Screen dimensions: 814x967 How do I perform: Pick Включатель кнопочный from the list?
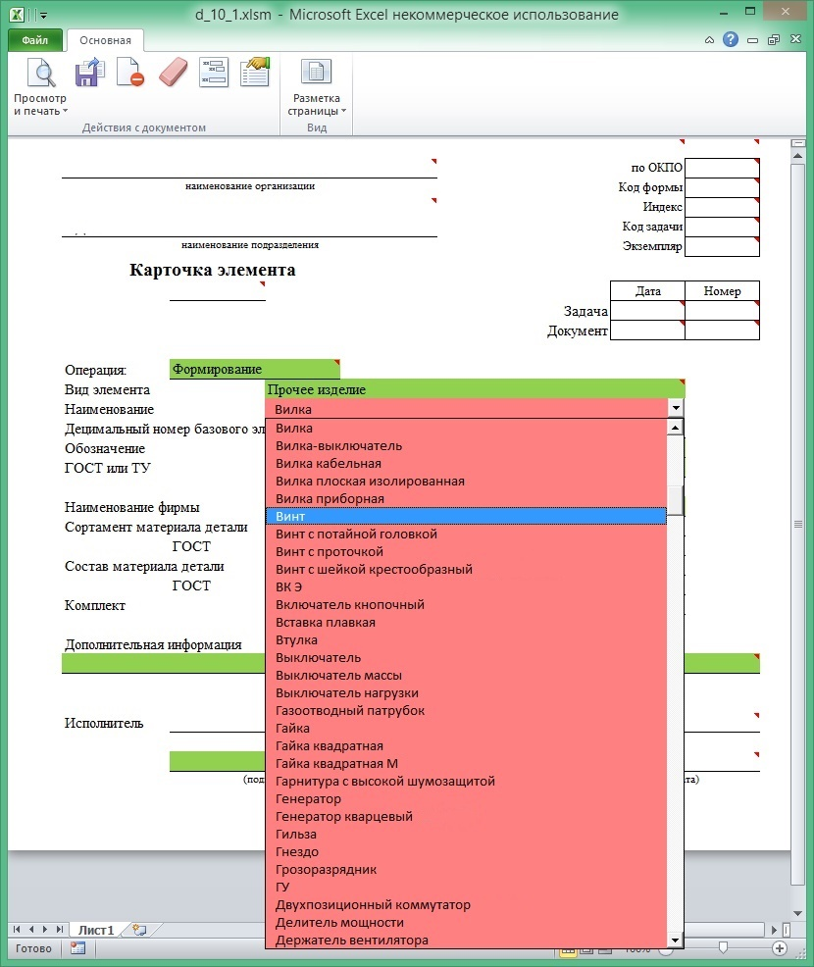[x=466, y=604]
